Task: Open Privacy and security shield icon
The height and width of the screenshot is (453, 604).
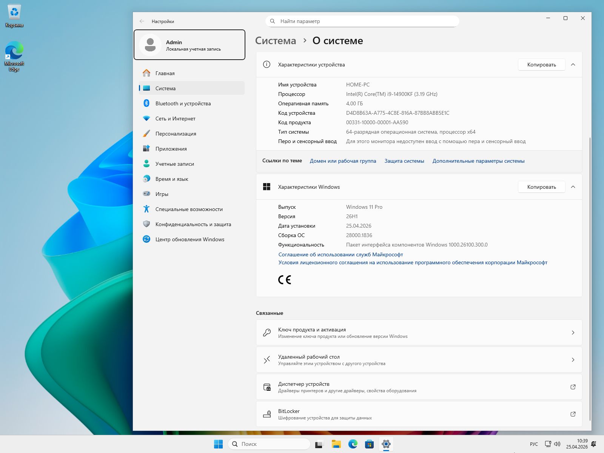Action: pos(146,224)
